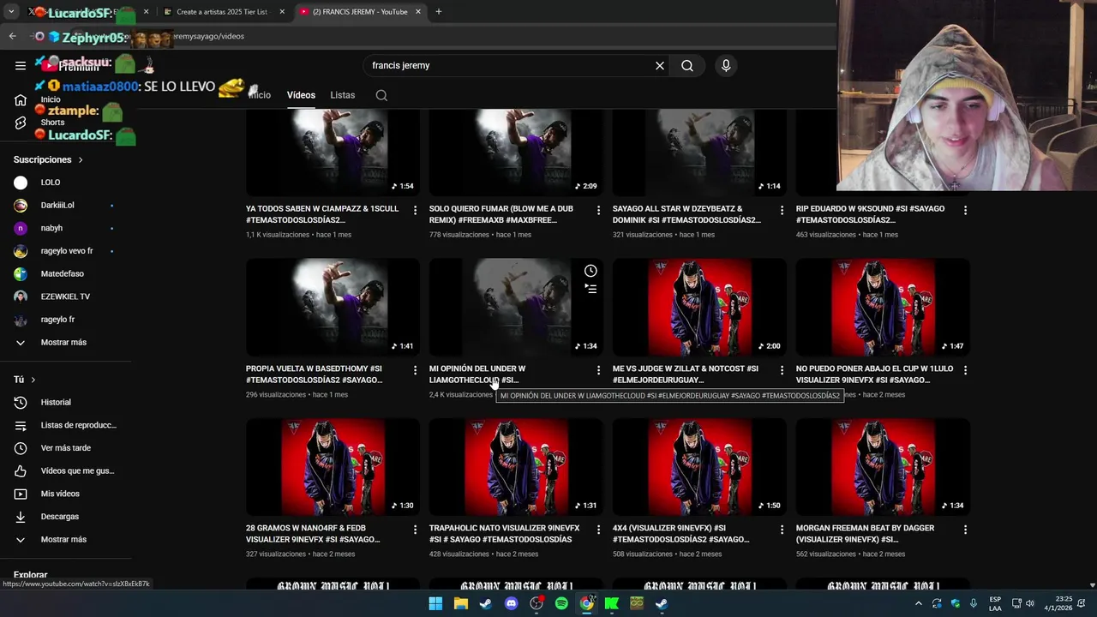Go back with the browser back arrow
Image resolution: width=1097 pixels, height=617 pixels.
[12, 36]
